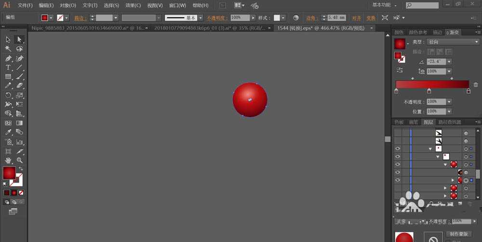The width and height of the screenshot is (482, 242).
Task: Toggle eye of the selected sublayer row
Action: 398,180
